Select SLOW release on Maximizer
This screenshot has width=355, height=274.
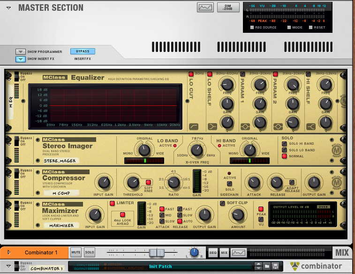pyautogui.click(x=180, y=215)
